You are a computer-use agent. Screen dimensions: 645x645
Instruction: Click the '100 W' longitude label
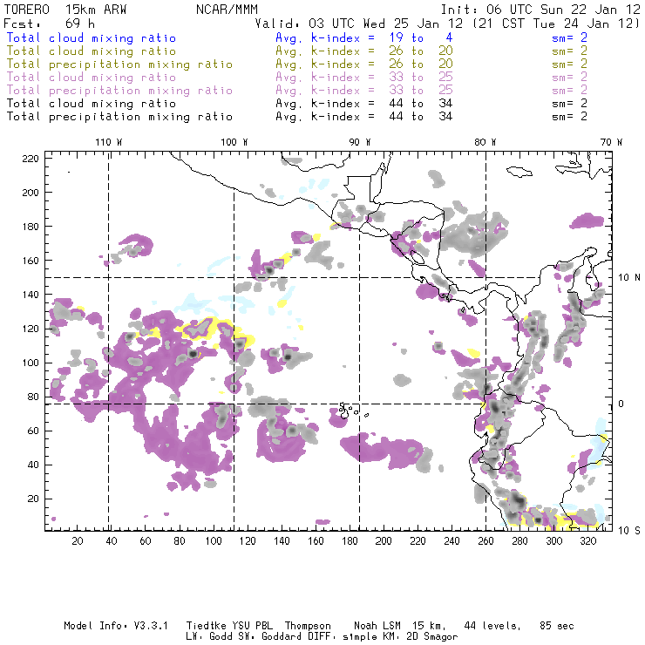tap(234, 142)
